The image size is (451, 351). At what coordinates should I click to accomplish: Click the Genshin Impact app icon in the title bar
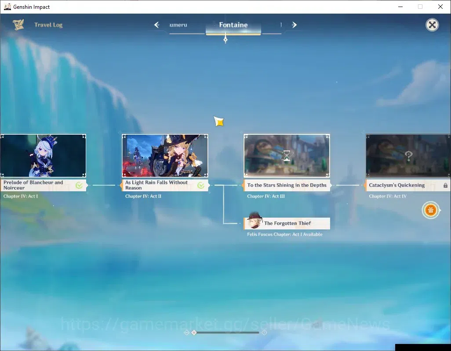click(7, 7)
